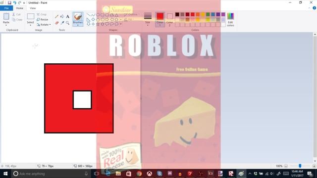317x178 pixels.
Task: Move the zoom slider handle
Action: click(300, 166)
